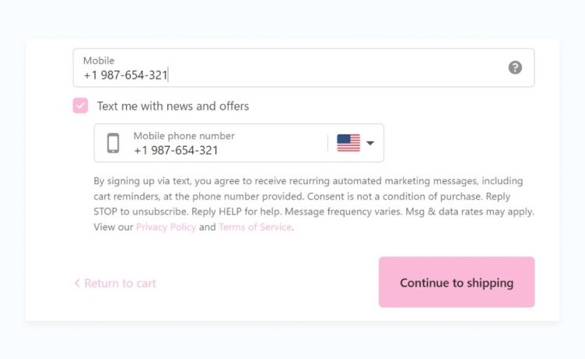The width and height of the screenshot is (585, 359).
Task: Click the divider beside the flag selector
Action: click(328, 143)
